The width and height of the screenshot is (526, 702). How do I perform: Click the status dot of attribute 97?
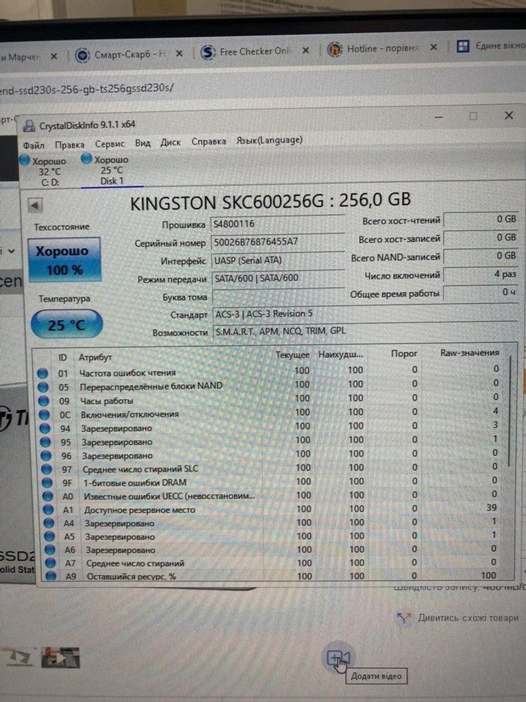click(47, 469)
